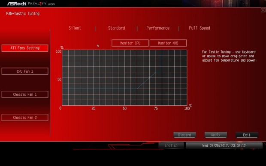This screenshot has height=166, width=266.
Task: Select Chassis Fan 1
Action: click(x=25, y=95)
